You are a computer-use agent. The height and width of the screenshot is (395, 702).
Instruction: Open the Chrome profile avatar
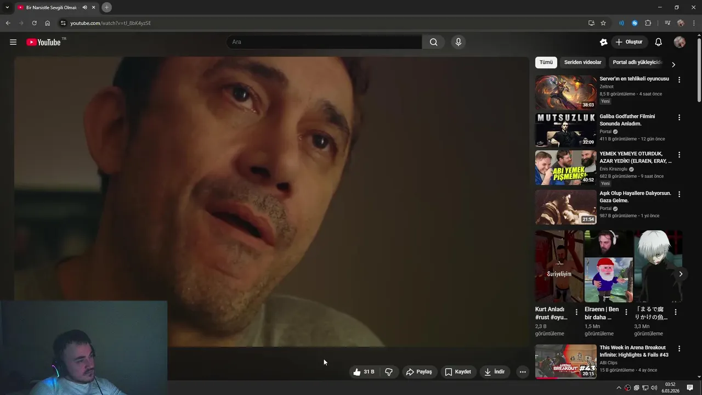click(x=681, y=23)
